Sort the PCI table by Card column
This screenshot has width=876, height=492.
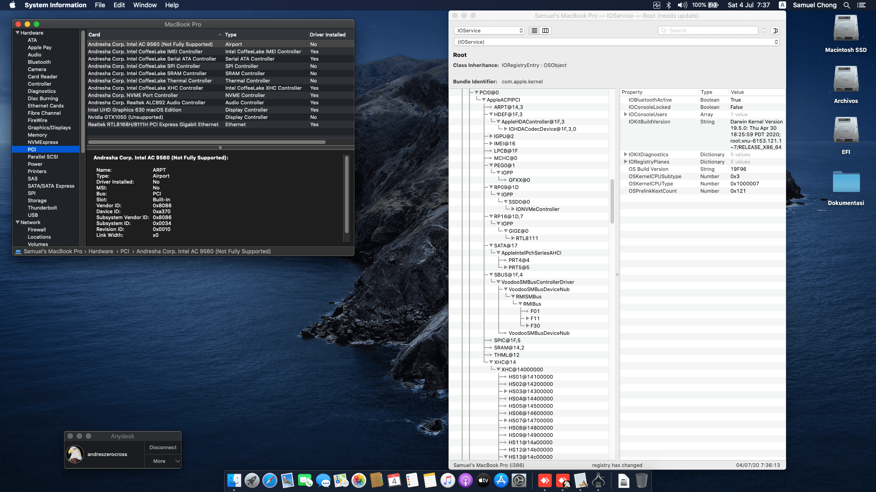155,35
